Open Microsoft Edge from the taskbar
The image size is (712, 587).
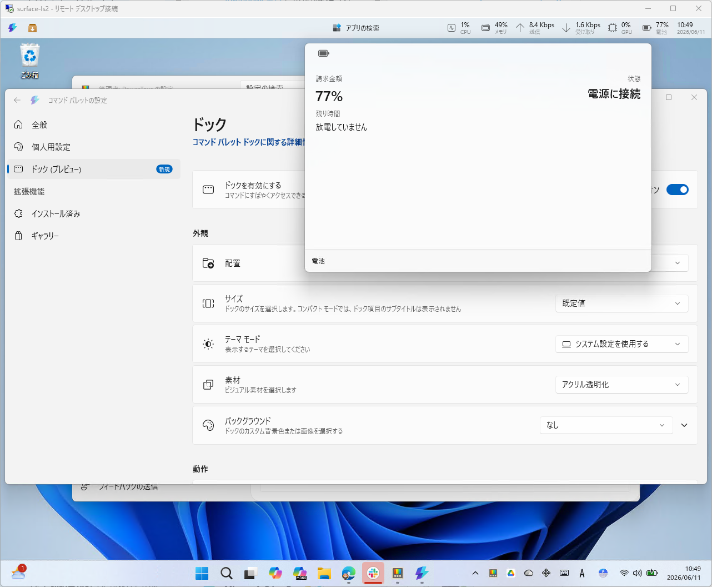point(349,573)
